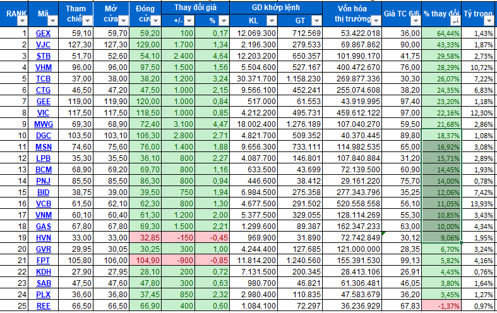Select the 9,06% cell for HVN
497x313 pixels.
tap(441, 238)
